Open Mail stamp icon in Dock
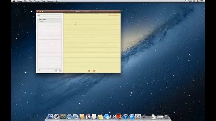The height and width of the screenshot is (121, 216). [76, 117]
